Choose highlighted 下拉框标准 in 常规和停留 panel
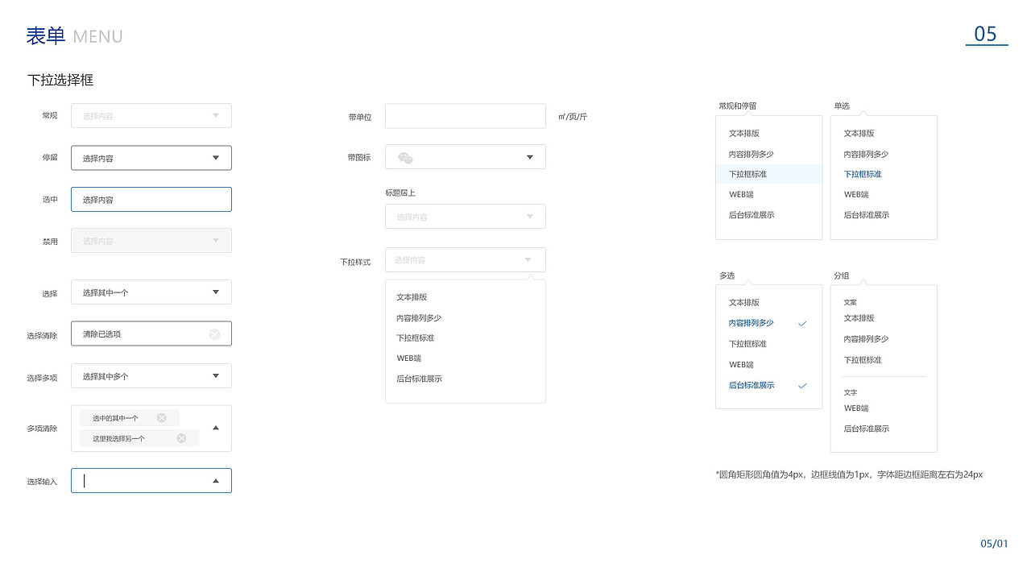Viewport: 1031px width, 580px height. coord(769,174)
